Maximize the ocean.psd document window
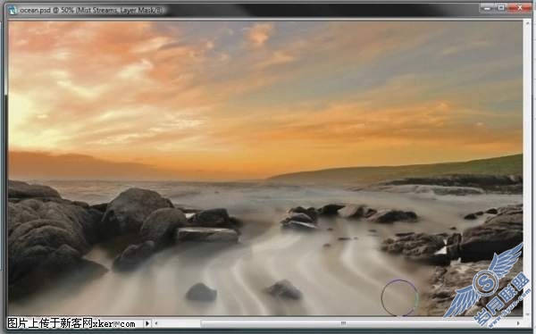This screenshot has width=536, height=334. pos(502,7)
